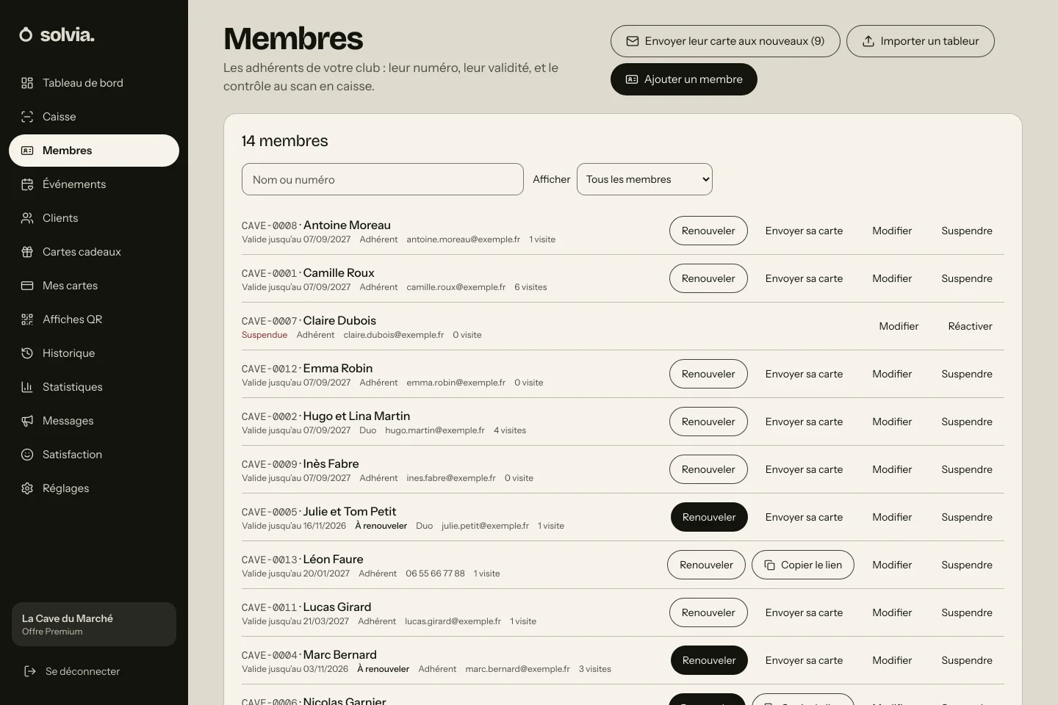Click À renouveler tag on Marc Bernard

[384, 669]
